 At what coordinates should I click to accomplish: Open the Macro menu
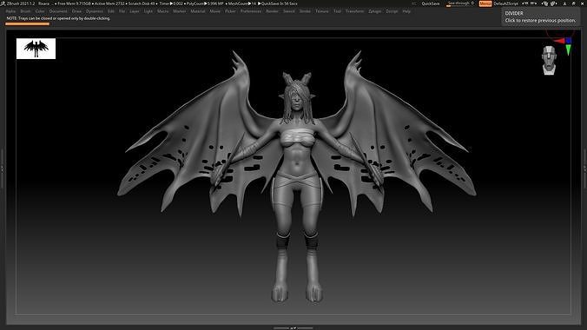[163, 11]
